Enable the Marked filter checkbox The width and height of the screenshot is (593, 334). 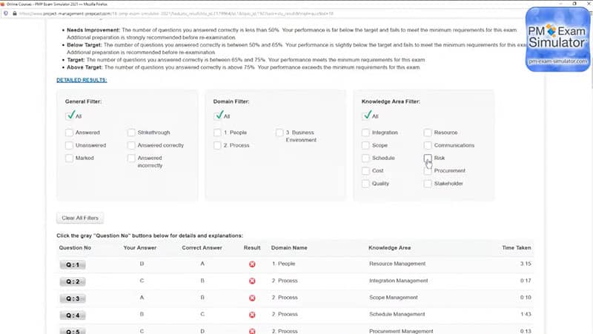coord(69,158)
